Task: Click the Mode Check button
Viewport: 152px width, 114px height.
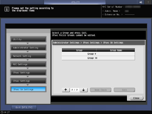Action: click(x=101, y=90)
